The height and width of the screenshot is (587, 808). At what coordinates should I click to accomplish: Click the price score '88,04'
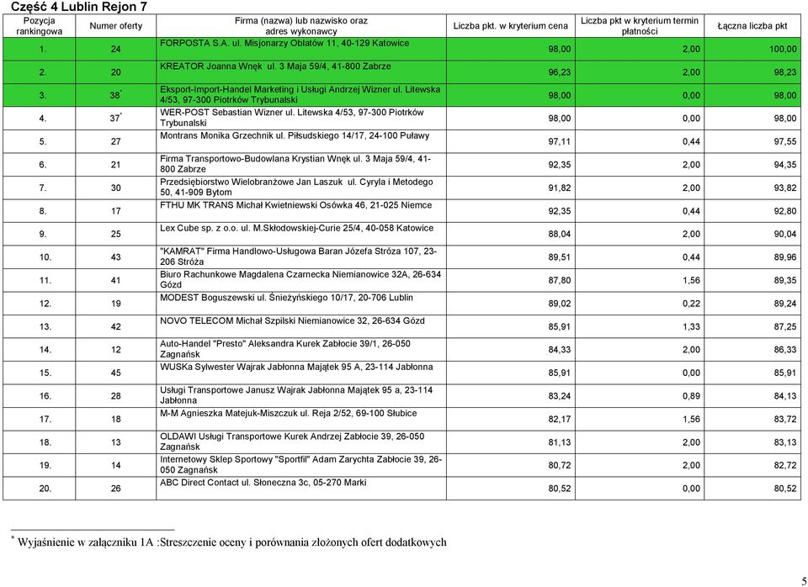tap(559, 234)
